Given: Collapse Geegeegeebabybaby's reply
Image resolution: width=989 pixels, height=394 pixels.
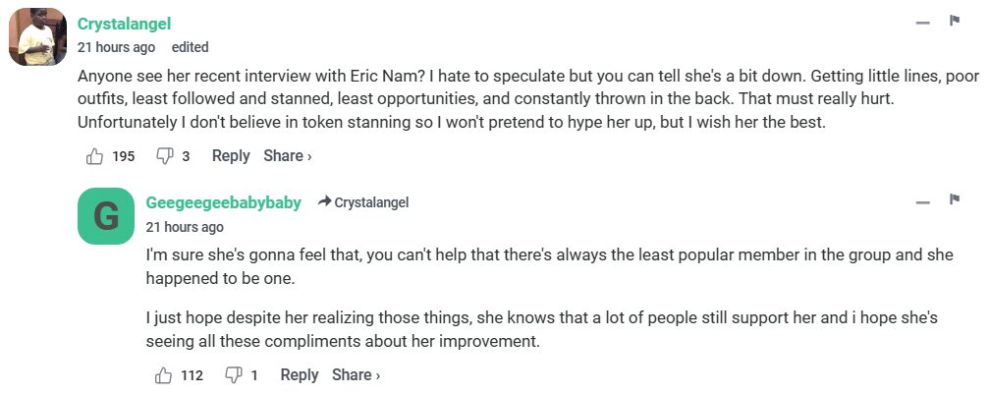Looking at the screenshot, I should (x=922, y=201).
